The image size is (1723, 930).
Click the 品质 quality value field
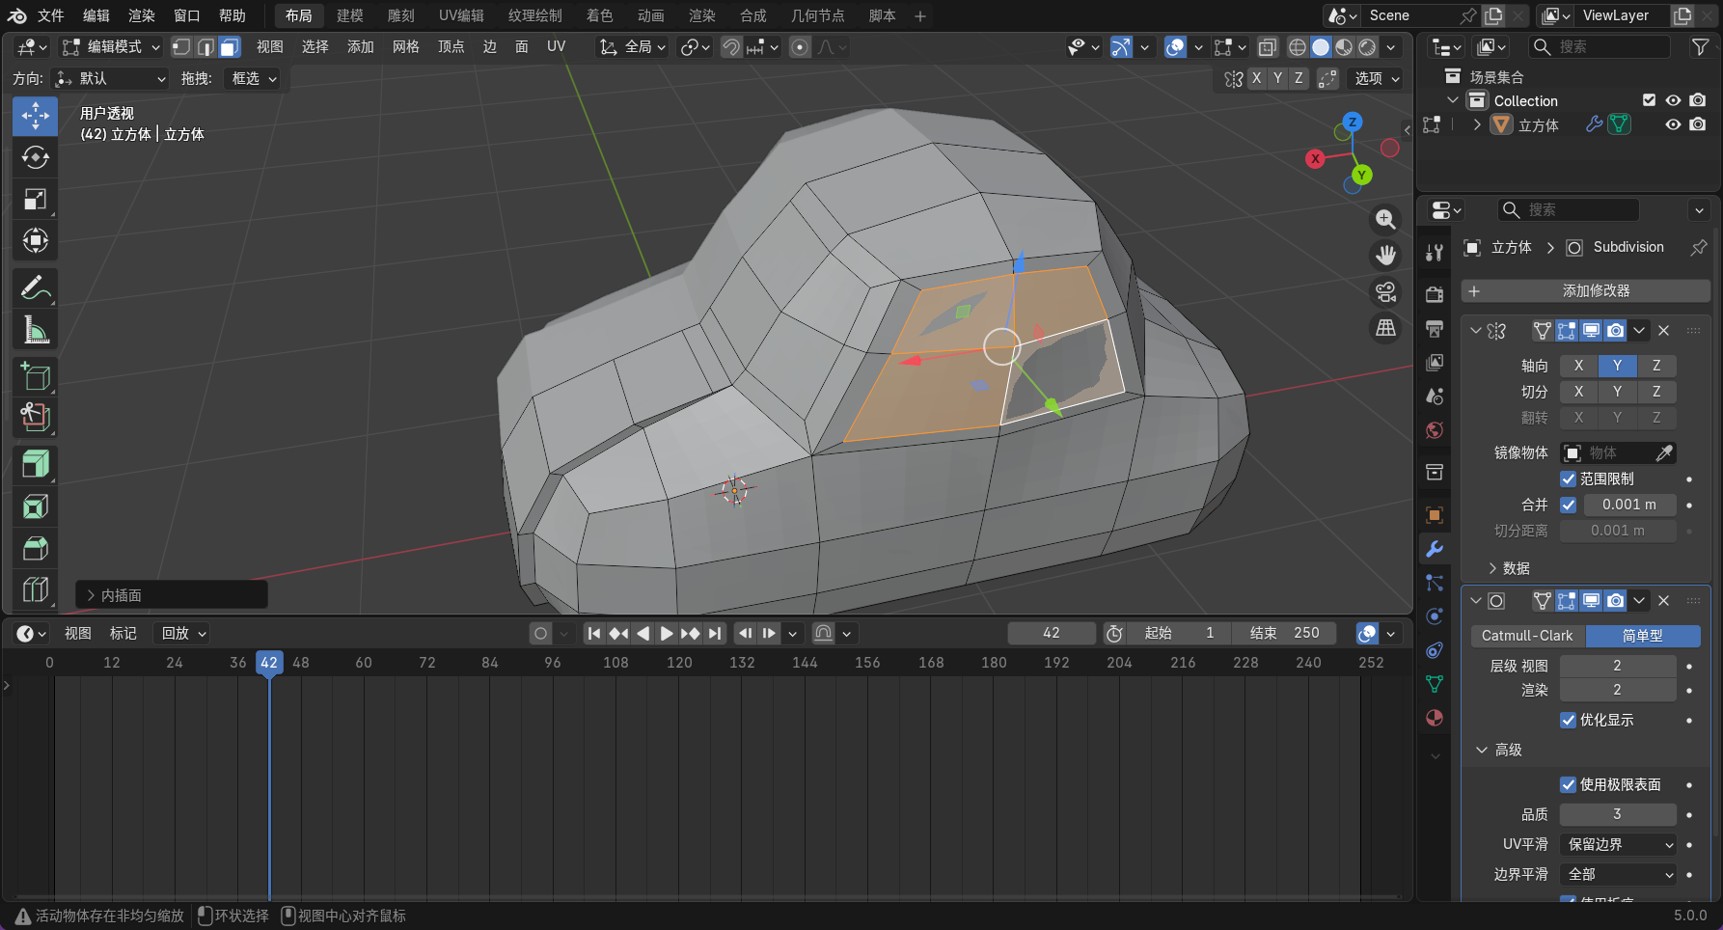(x=1617, y=814)
